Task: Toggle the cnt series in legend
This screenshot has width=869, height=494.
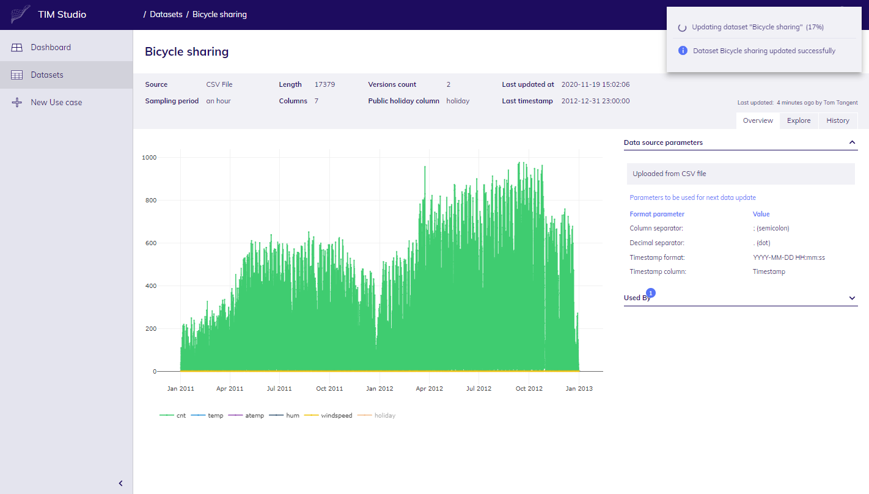Action: click(x=173, y=415)
